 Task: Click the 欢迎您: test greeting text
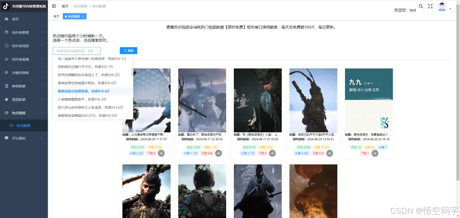click(x=405, y=10)
